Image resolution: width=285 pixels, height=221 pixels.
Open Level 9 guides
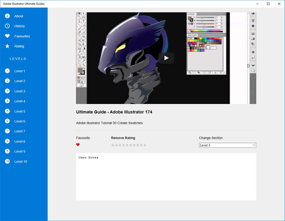(20, 151)
